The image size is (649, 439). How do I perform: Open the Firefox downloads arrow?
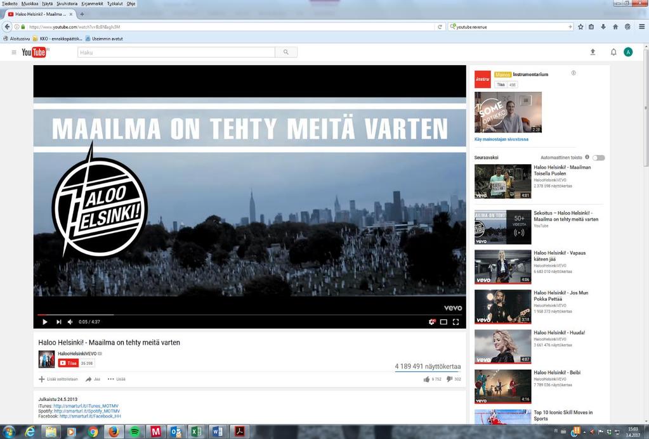point(603,27)
